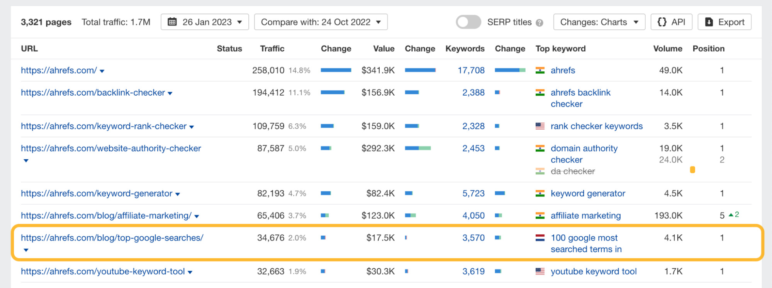Screen dimensions: 772x288
Task: Expand the youtube-keyword-tool URL dropdown arrow
Action: tap(190, 273)
